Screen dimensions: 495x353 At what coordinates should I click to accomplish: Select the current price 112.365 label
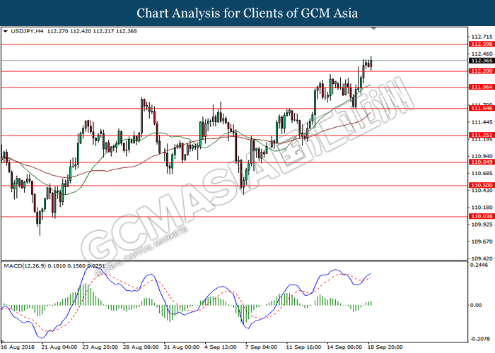click(x=482, y=61)
